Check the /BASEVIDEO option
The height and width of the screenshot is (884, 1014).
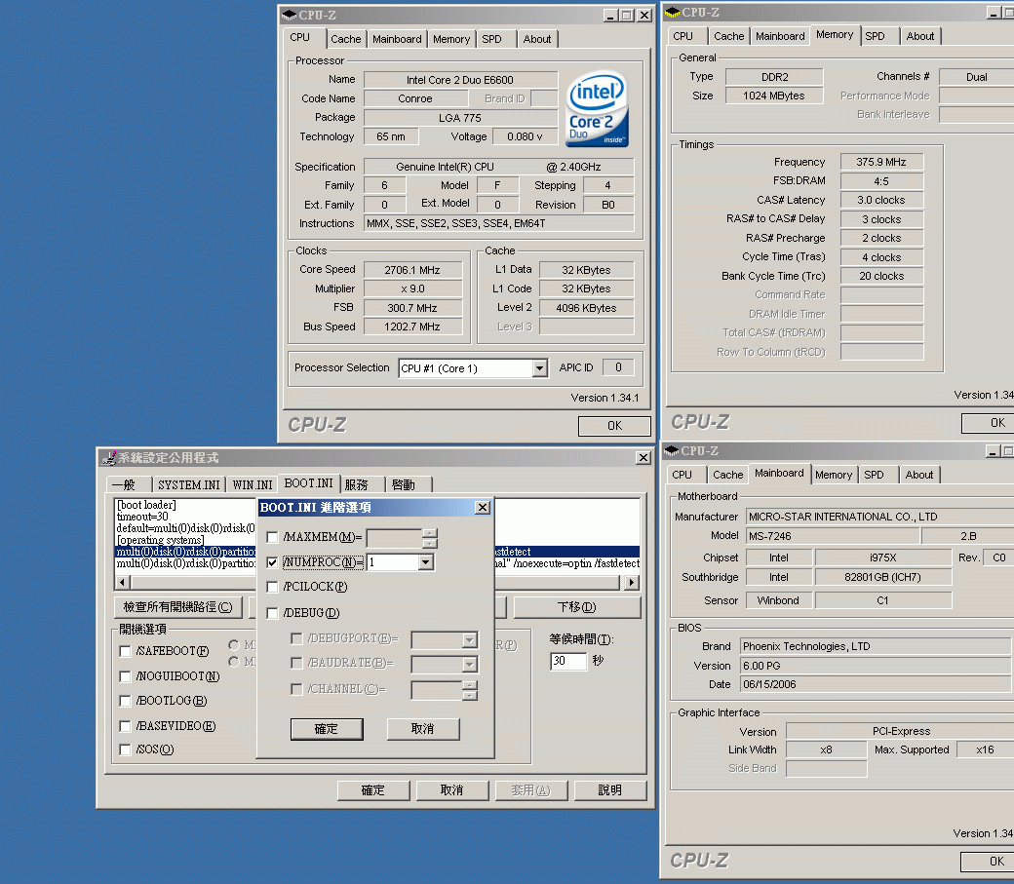126,726
